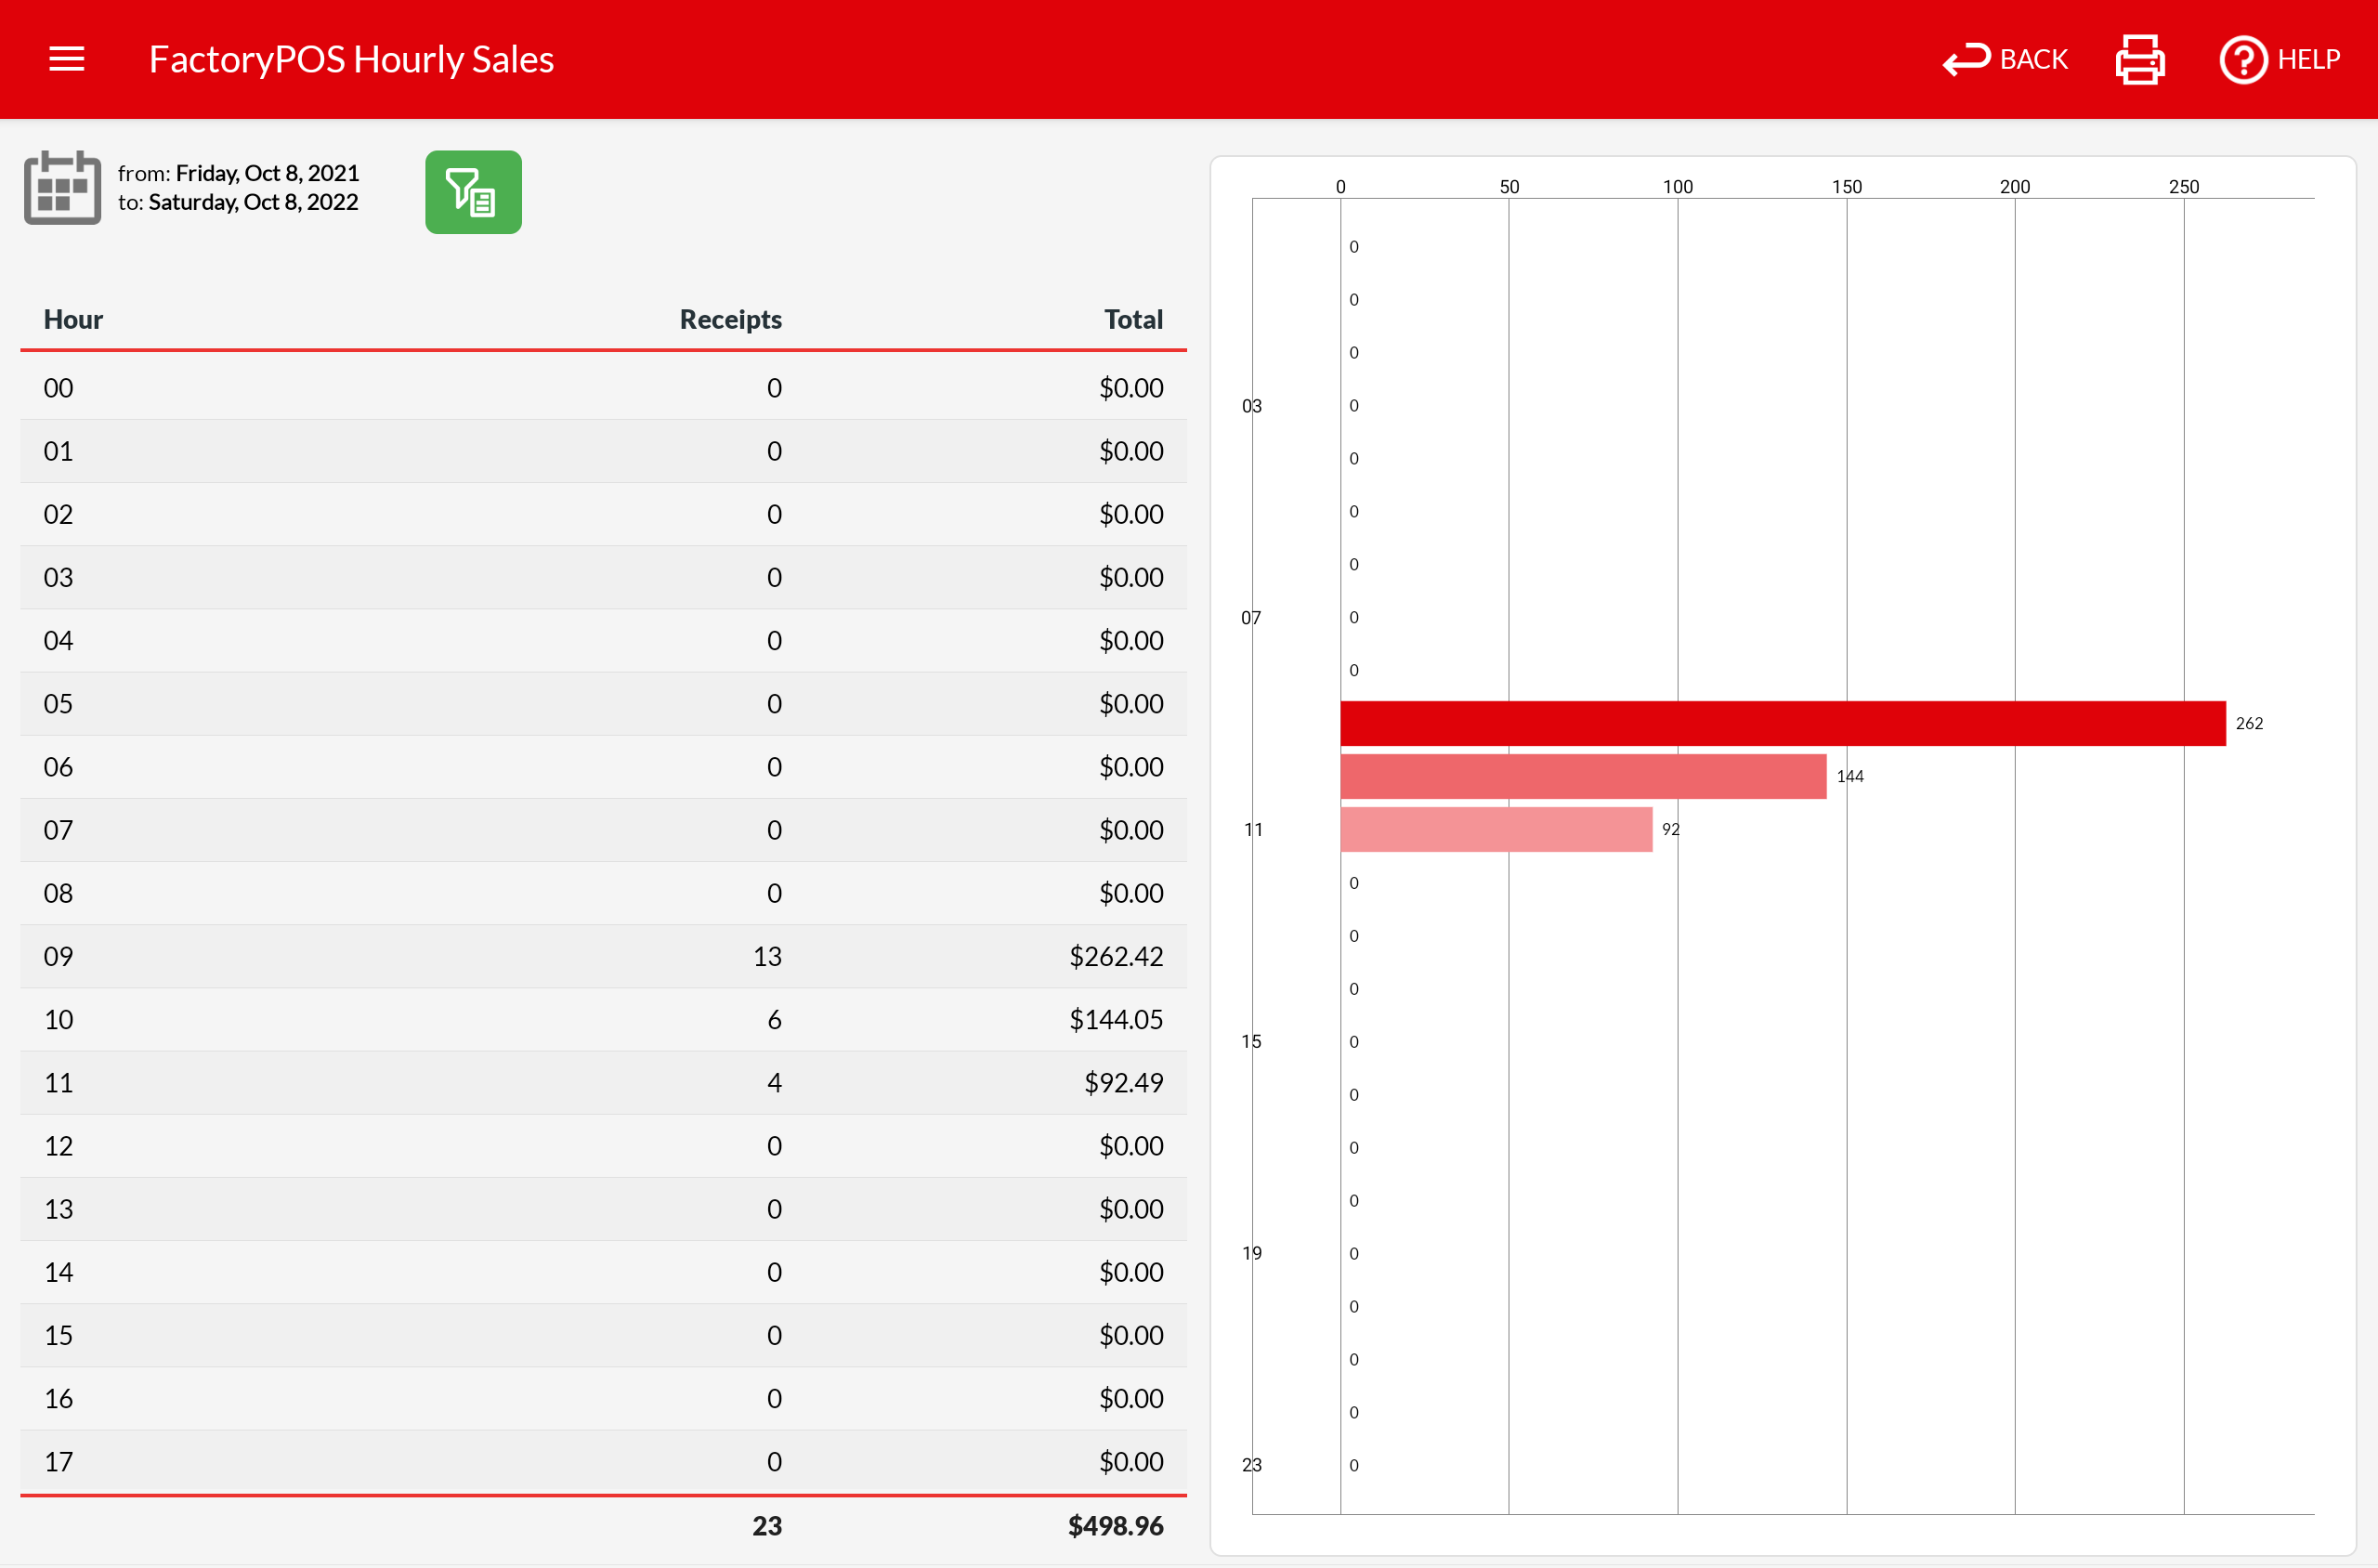Click the from date Friday, Oct 8, 2021
The image size is (2378, 1568).
(267, 173)
